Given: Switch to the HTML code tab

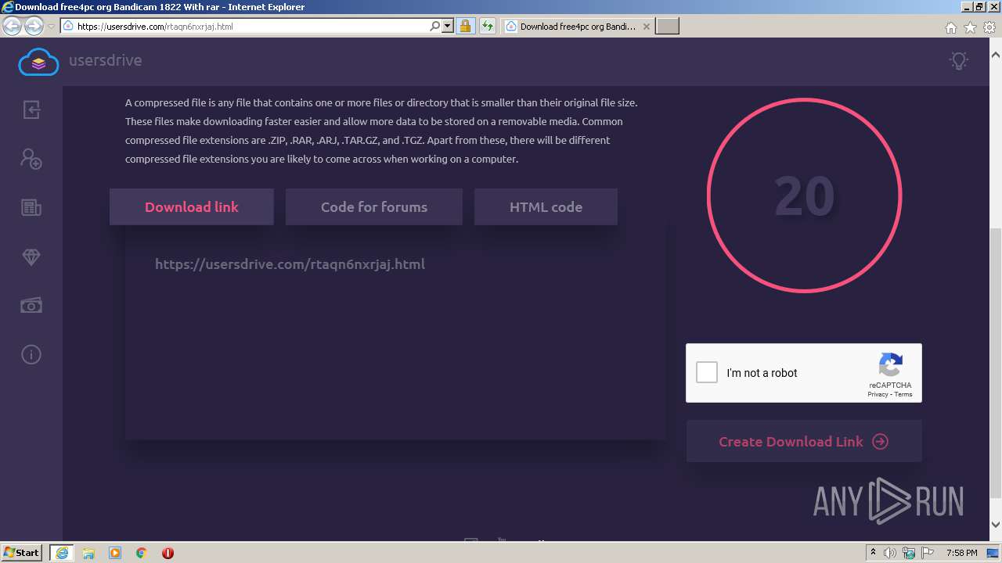Looking at the screenshot, I should [x=546, y=207].
